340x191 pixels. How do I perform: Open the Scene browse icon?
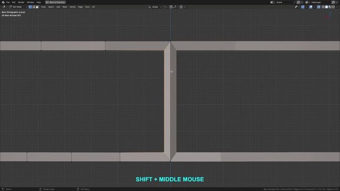(x=272, y=2)
